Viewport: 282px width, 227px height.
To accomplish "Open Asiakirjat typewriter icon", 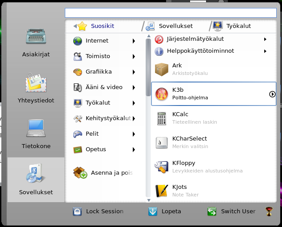I will pos(36,36).
